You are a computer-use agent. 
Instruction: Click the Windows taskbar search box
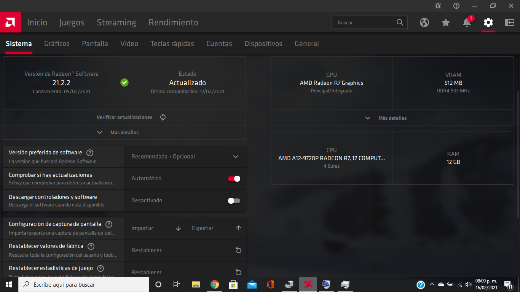point(84,284)
